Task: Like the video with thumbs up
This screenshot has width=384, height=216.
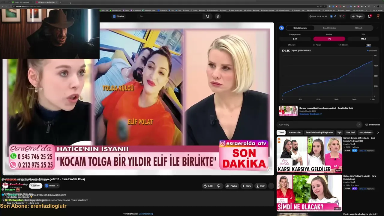Action: point(208,186)
